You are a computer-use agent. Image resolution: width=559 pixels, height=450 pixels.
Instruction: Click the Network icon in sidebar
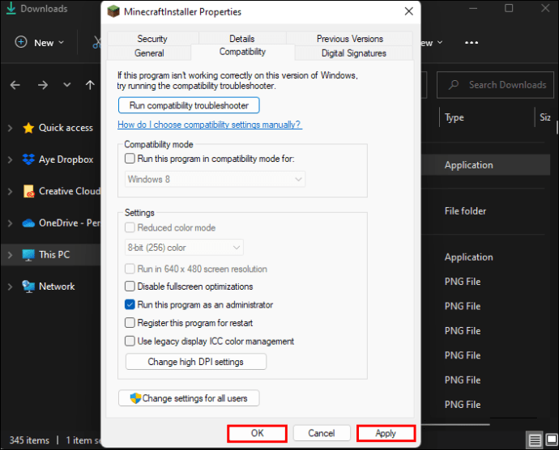[x=28, y=287]
